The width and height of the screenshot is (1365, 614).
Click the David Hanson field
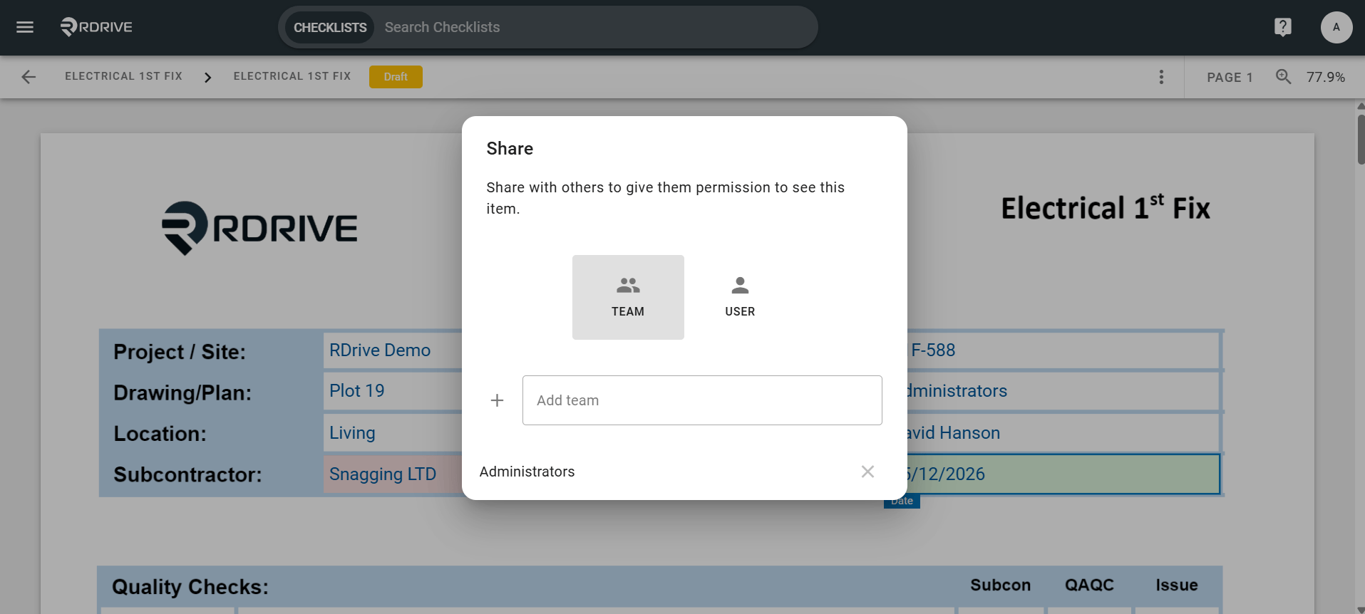pos(1063,432)
